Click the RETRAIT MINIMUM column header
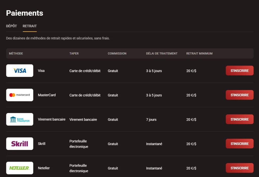Screen dimensions: 259x177 (x=199, y=54)
